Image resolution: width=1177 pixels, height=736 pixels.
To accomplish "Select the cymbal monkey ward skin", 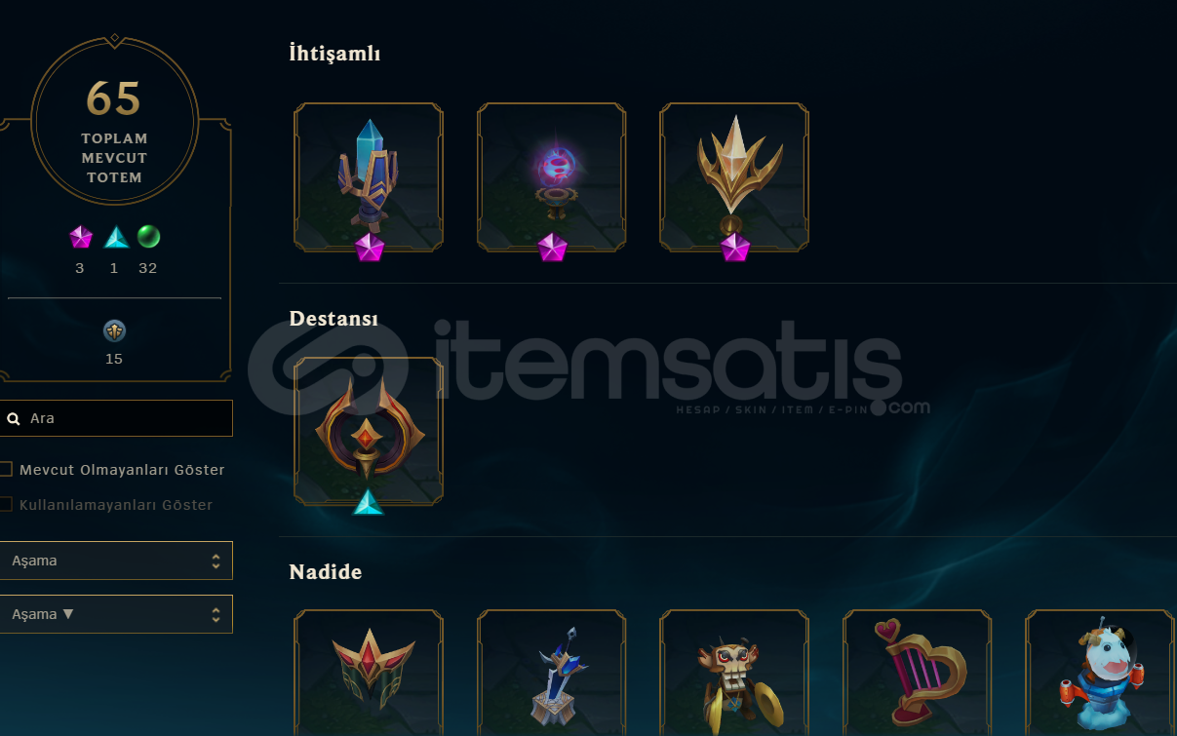I will tap(734, 673).
